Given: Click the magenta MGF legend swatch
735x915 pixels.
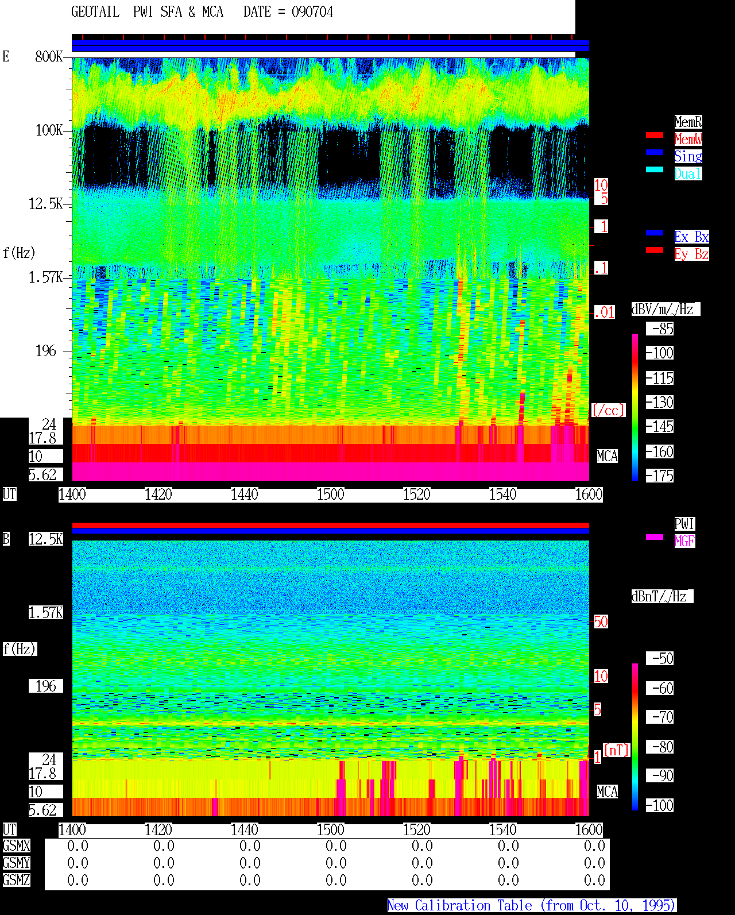Looking at the screenshot, I should (655, 537).
